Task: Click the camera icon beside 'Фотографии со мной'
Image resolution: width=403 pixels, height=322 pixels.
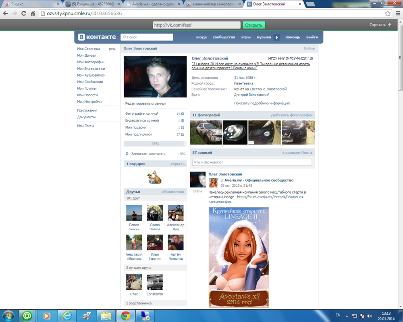Action: [183, 114]
